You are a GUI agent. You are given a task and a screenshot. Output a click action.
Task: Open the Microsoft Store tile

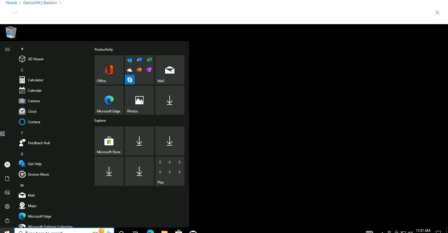click(109, 141)
